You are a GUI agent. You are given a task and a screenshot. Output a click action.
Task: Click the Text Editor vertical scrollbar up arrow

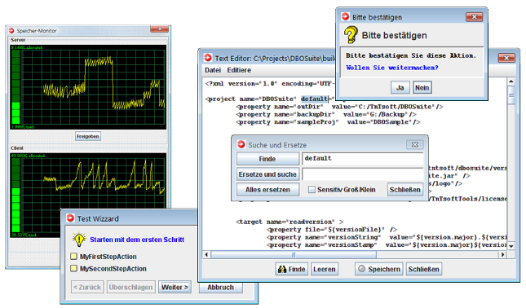[x=511, y=81]
